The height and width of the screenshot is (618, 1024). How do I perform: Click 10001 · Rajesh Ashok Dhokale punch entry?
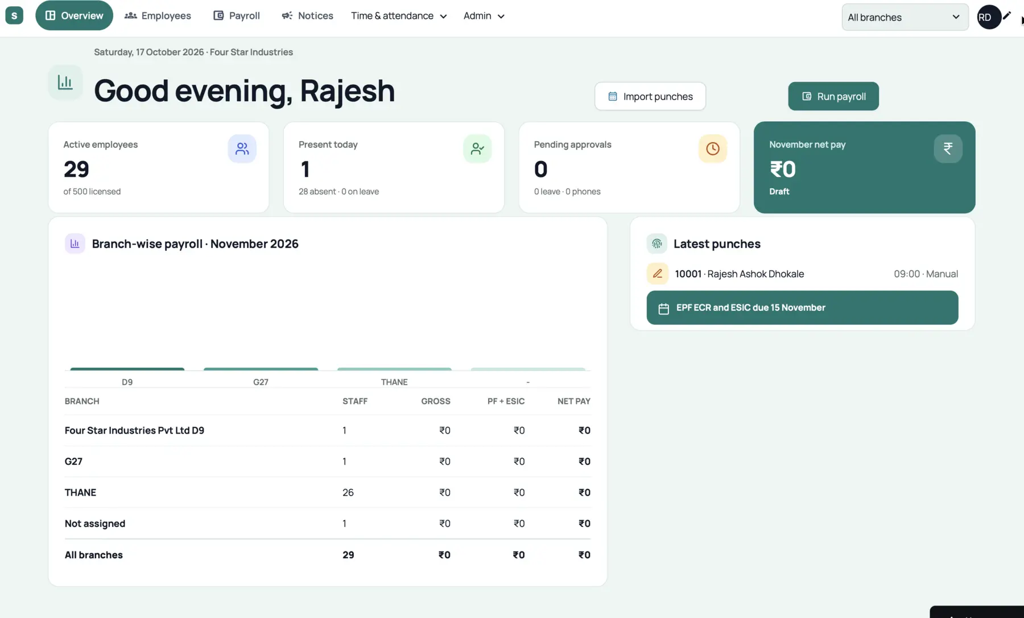(802, 274)
